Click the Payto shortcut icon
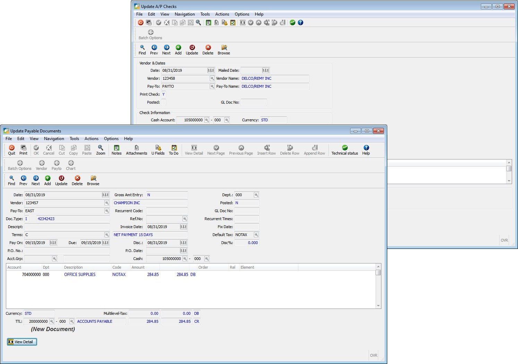This screenshot has height=364, width=518. [56, 165]
